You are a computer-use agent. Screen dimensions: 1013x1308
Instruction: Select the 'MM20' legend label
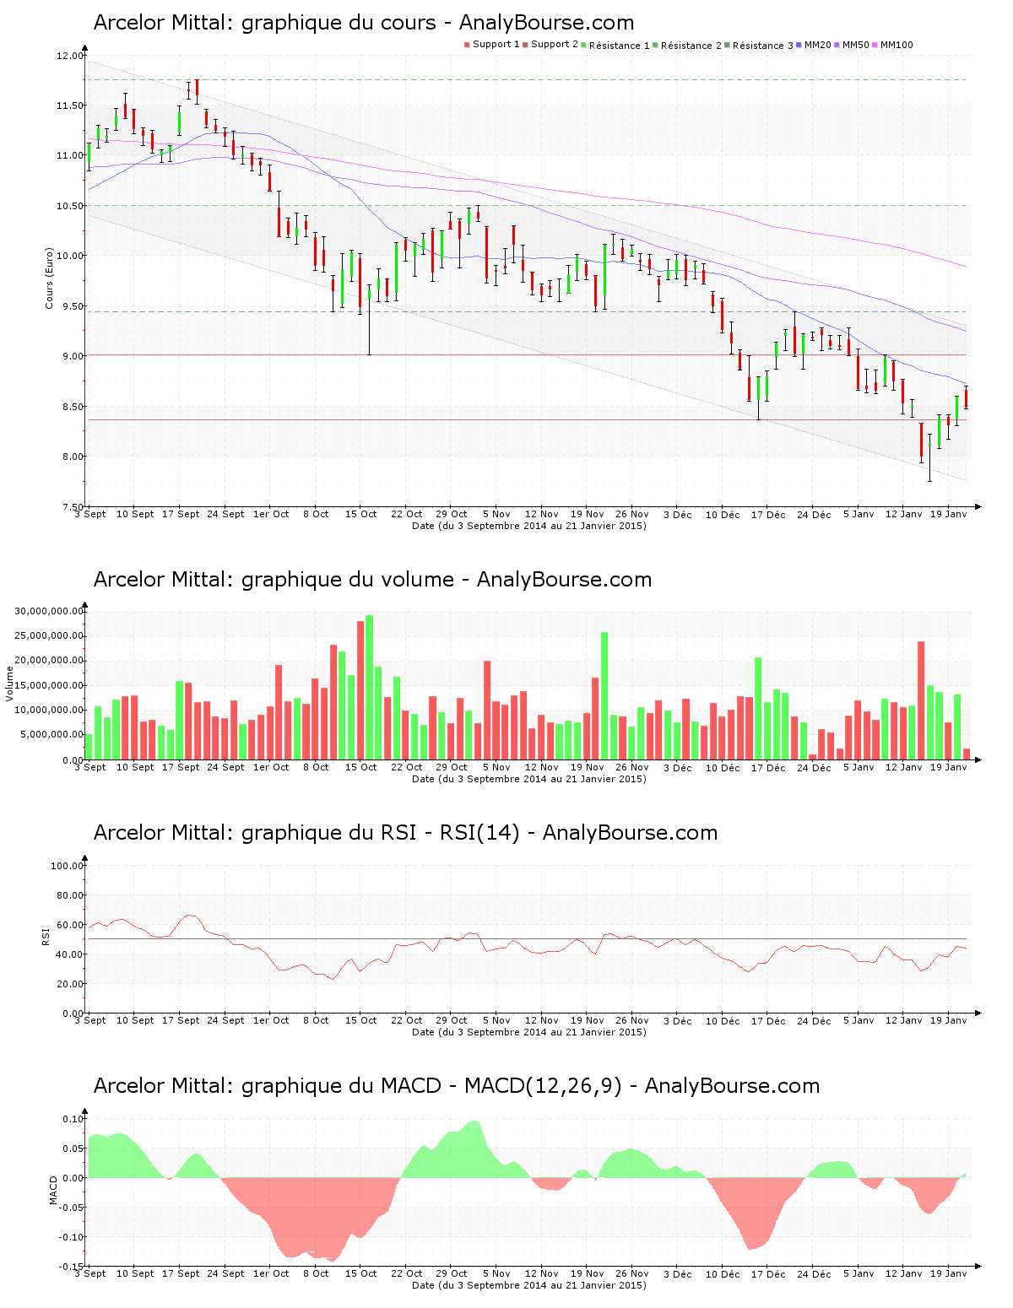tap(818, 45)
